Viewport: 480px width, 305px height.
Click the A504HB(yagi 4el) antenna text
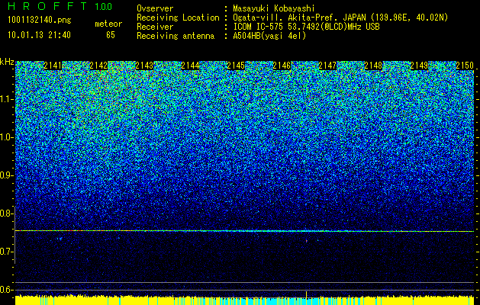coord(269,36)
